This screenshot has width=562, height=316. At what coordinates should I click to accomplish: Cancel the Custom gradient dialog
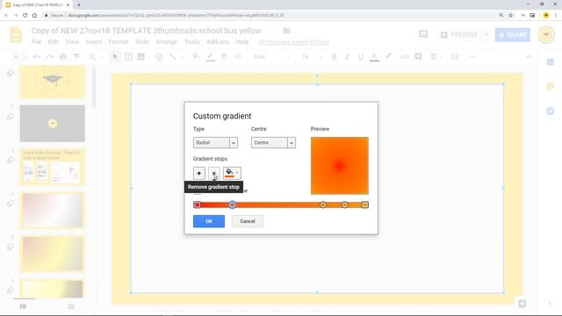248,221
